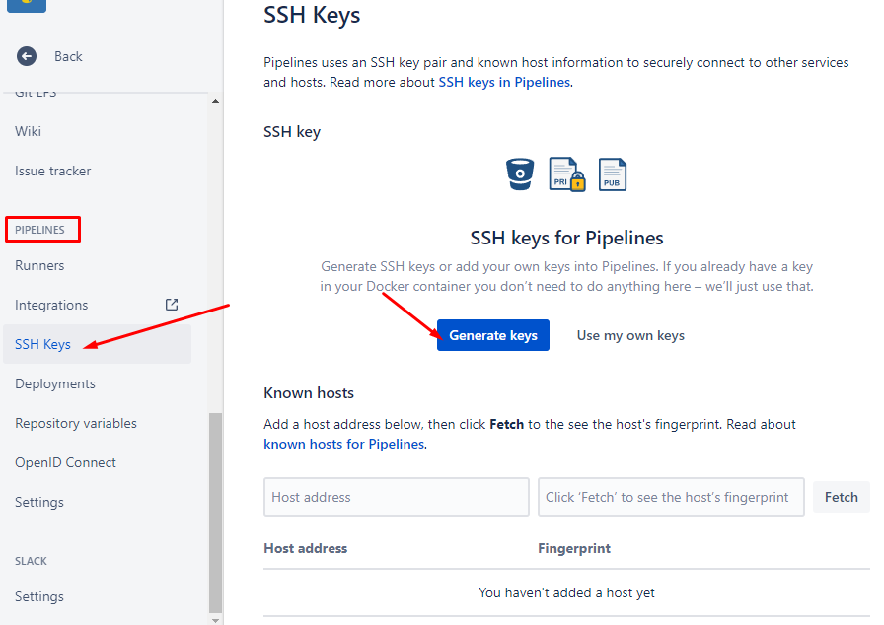Click the Fetch button
884x625 pixels.
pos(842,497)
